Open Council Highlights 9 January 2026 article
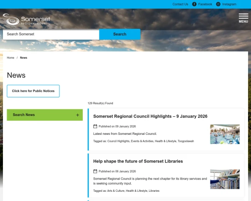 pyautogui.click(x=150, y=116)
